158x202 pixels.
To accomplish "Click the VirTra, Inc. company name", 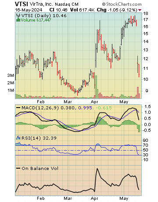I will tap(41, 4).
